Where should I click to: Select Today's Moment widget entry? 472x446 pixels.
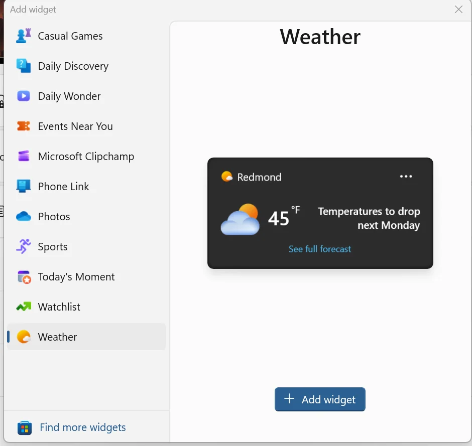click(x=86, y=276)
